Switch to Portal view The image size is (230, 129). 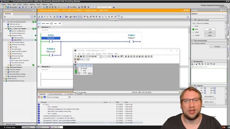(10, 128)
